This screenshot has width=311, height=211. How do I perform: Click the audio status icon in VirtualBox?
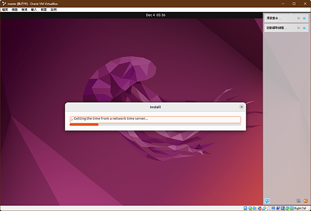(x=255, y=208)
